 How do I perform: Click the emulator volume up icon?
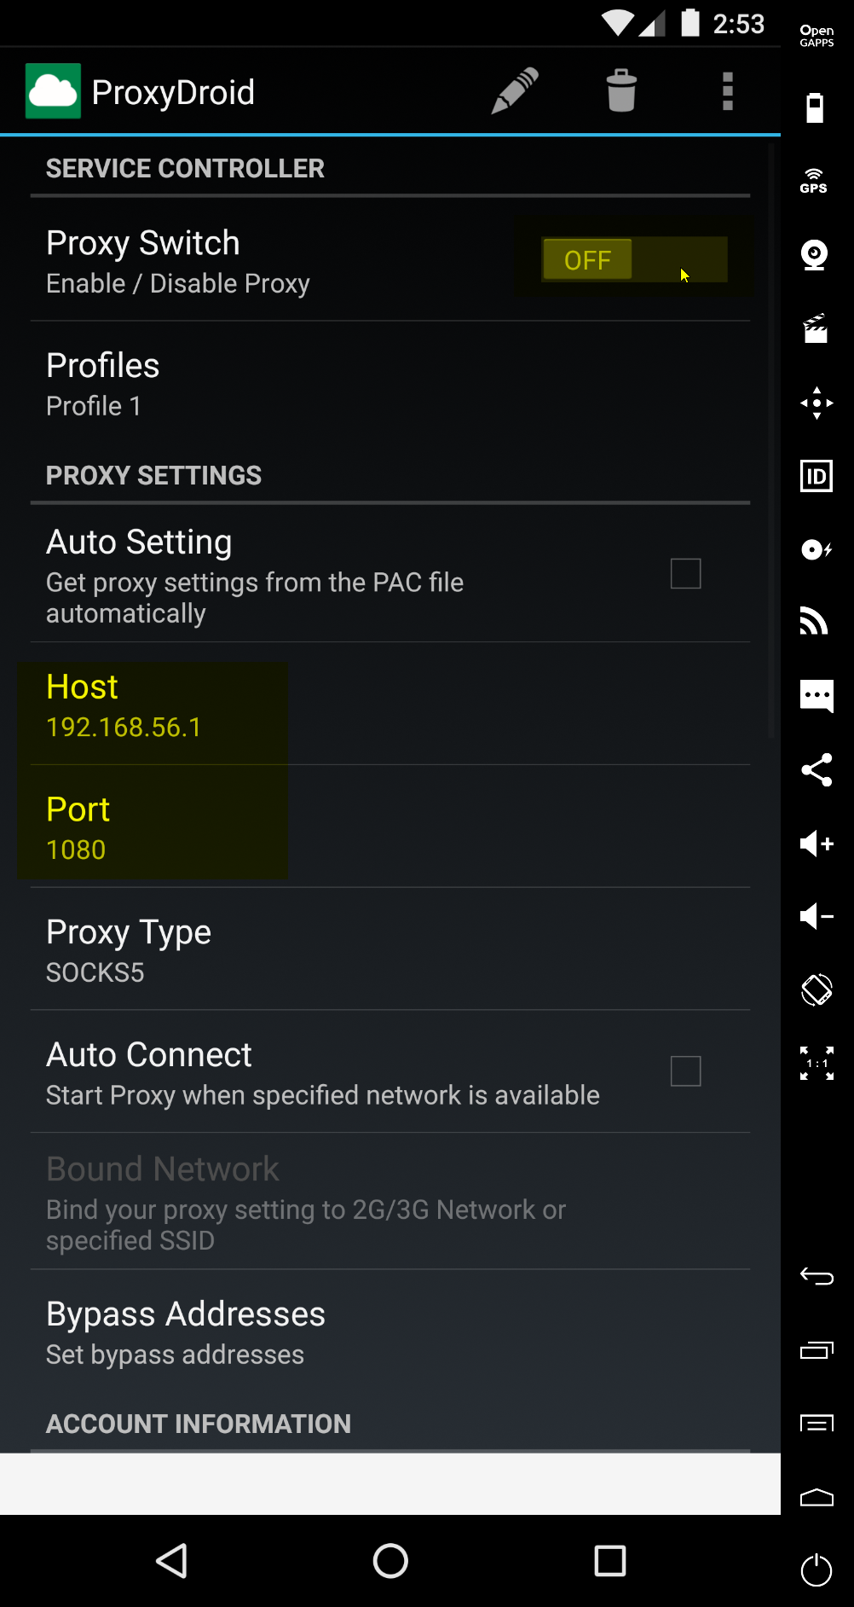tap(816, 844)
